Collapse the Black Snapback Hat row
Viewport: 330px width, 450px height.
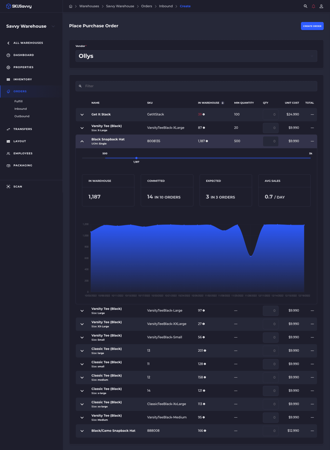(x=82, y=141)
